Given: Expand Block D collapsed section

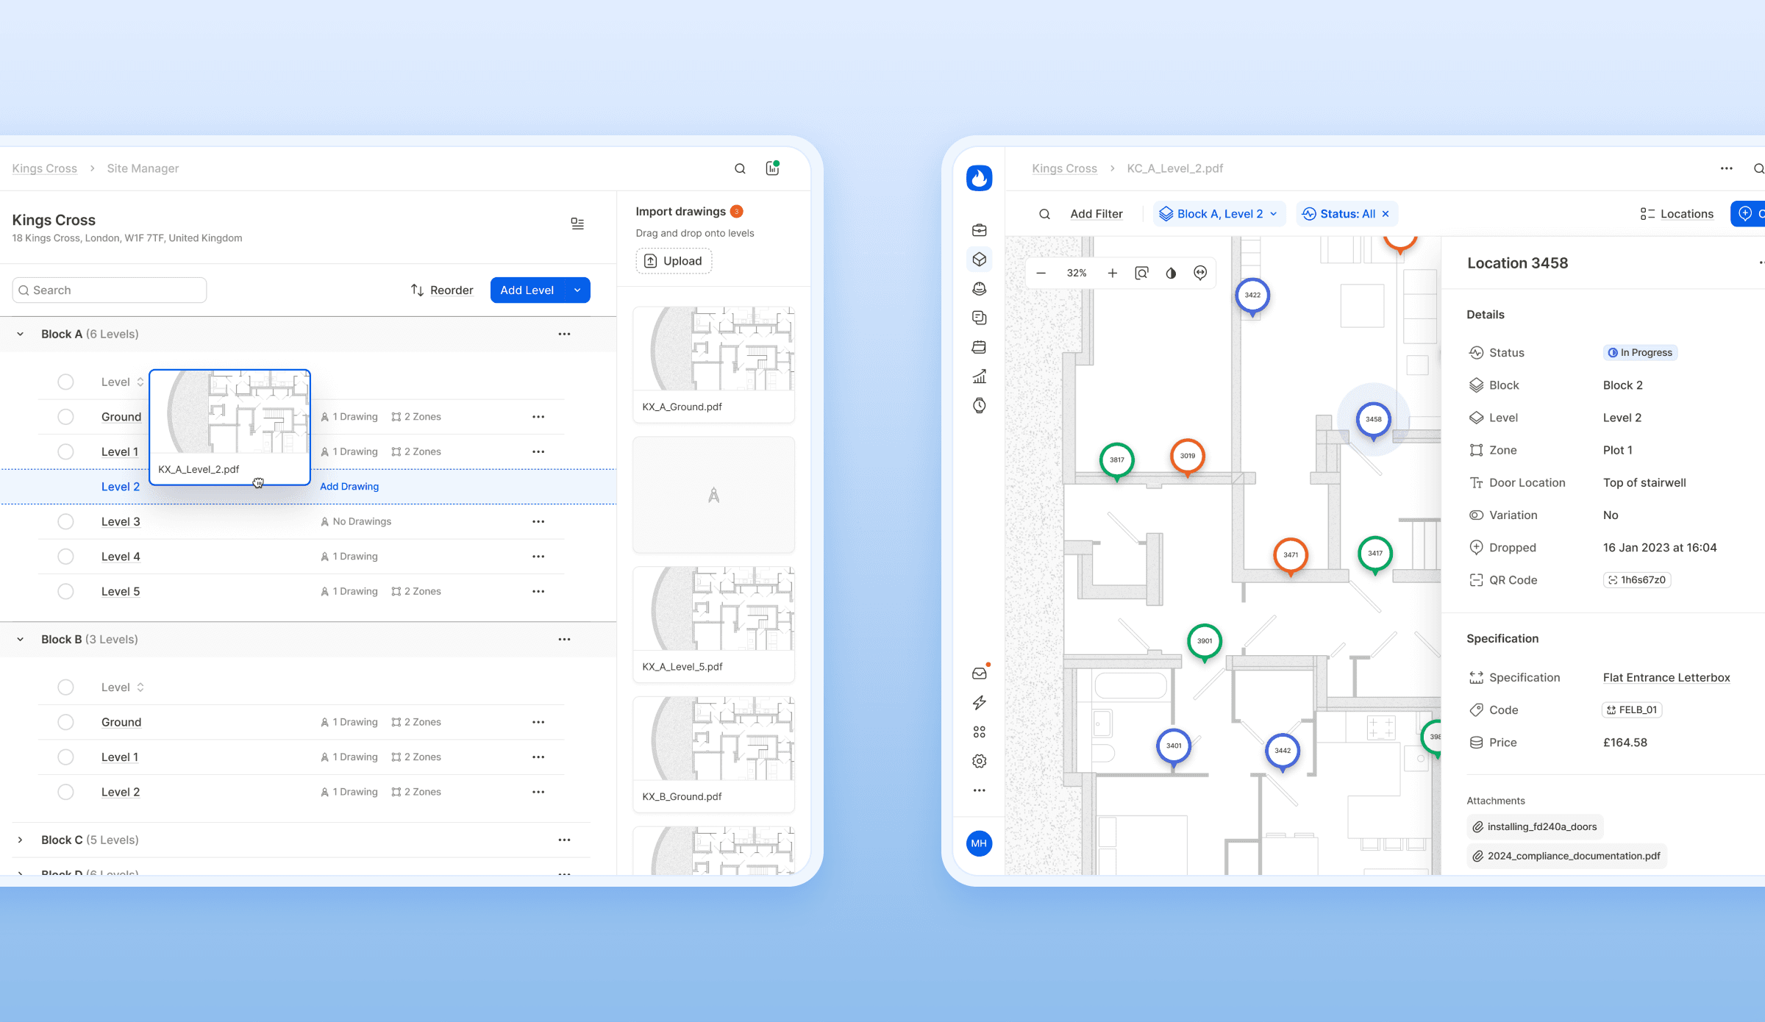Looking at the screenshot, I should pos(19,873).
